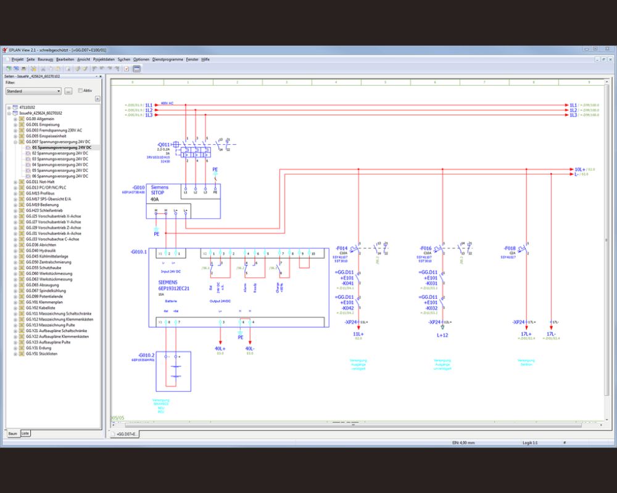
Task: Click the Copy icon in the toolbar
Action: [x=50, y=68]
